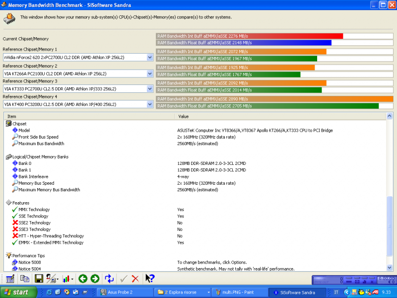Click the info icon next to Bank 0
Image resolution: width=397 pixels, height=298 pixels.
pyautogui.click(x=15, y=163)
